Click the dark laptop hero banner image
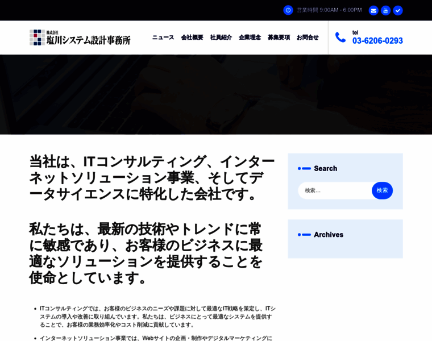The height and width of the screenshot is (341, 432). pos(216,94)
